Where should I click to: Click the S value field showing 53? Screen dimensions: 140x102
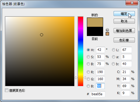[100, 57]
